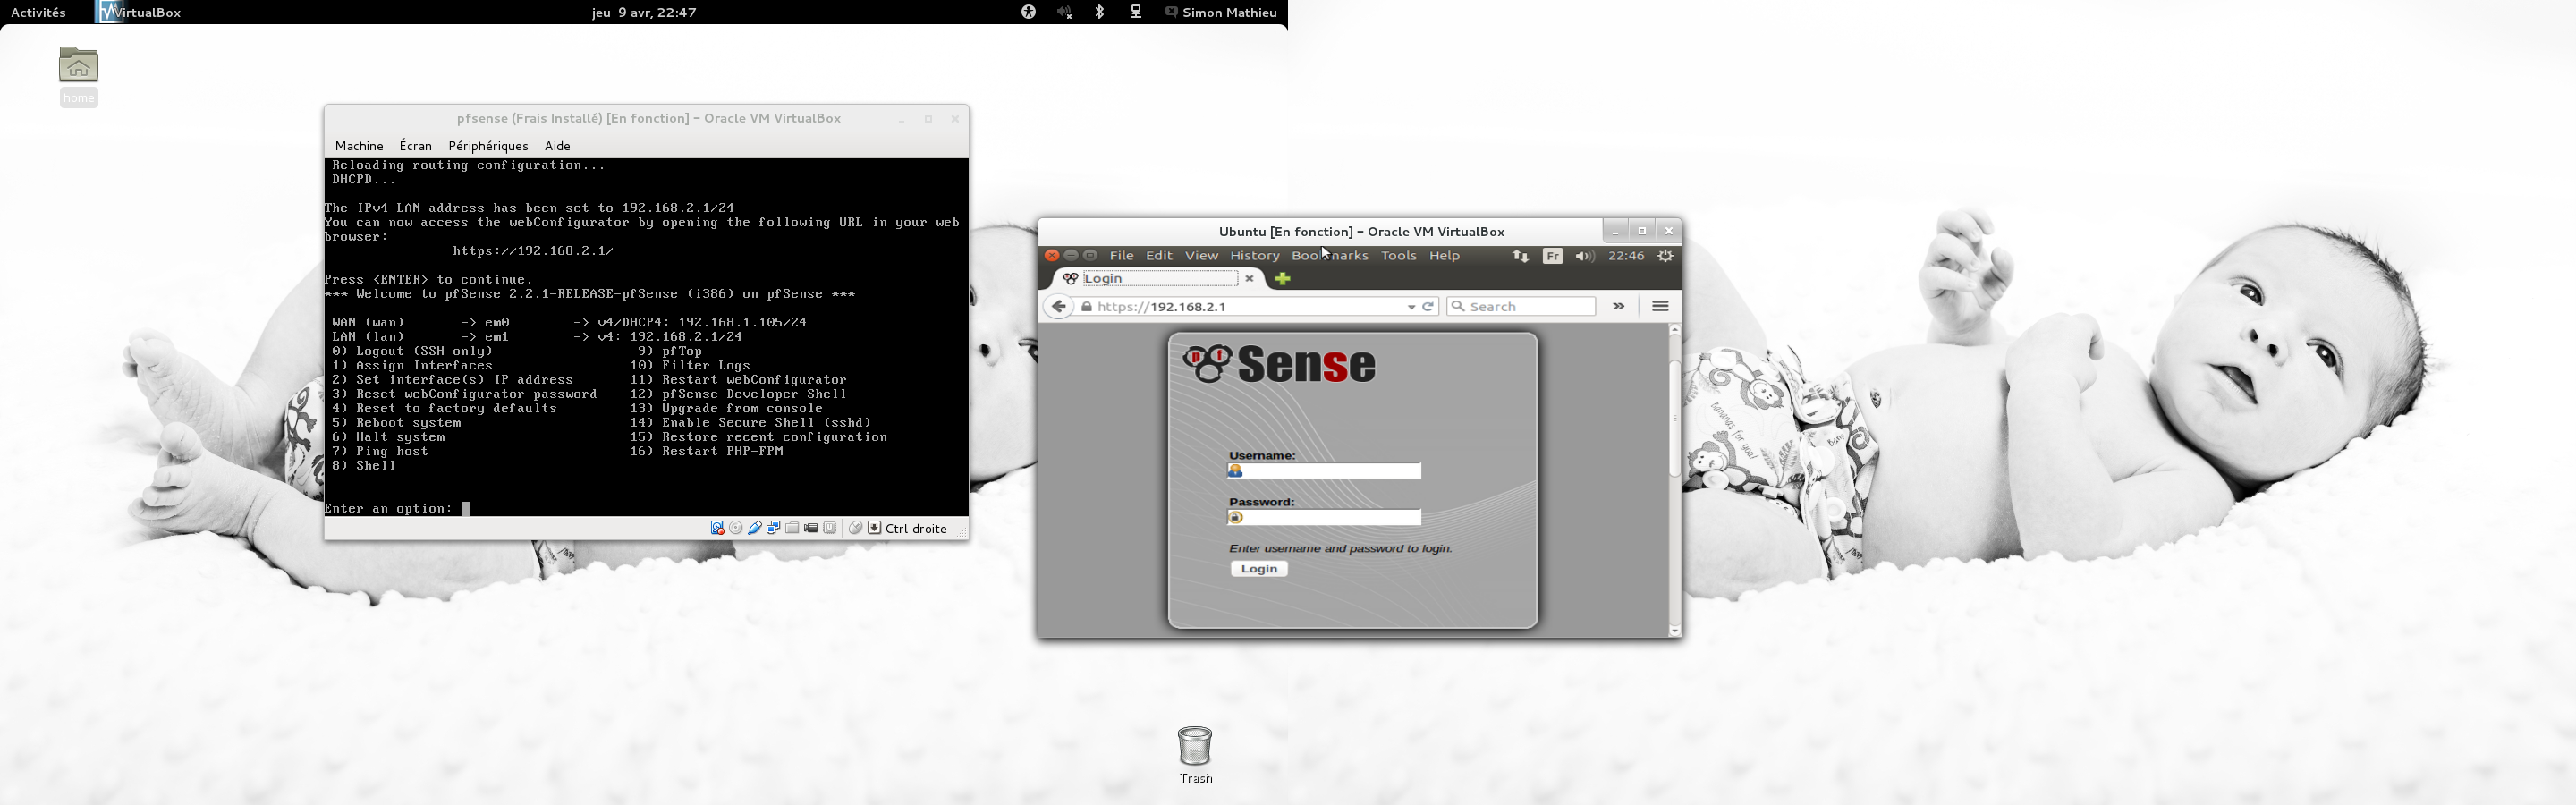Click the Ubuntu guest clock 22:46
The width and height of the screenshot is (2576, 805).
(1626, 256)
